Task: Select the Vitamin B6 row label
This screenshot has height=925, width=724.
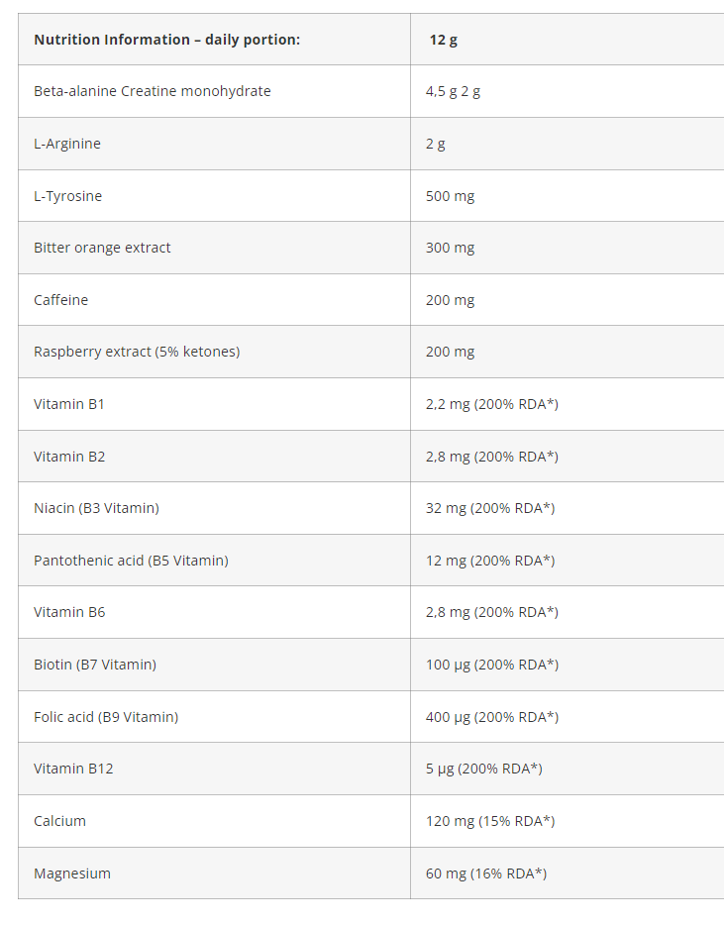Action: 69,612
